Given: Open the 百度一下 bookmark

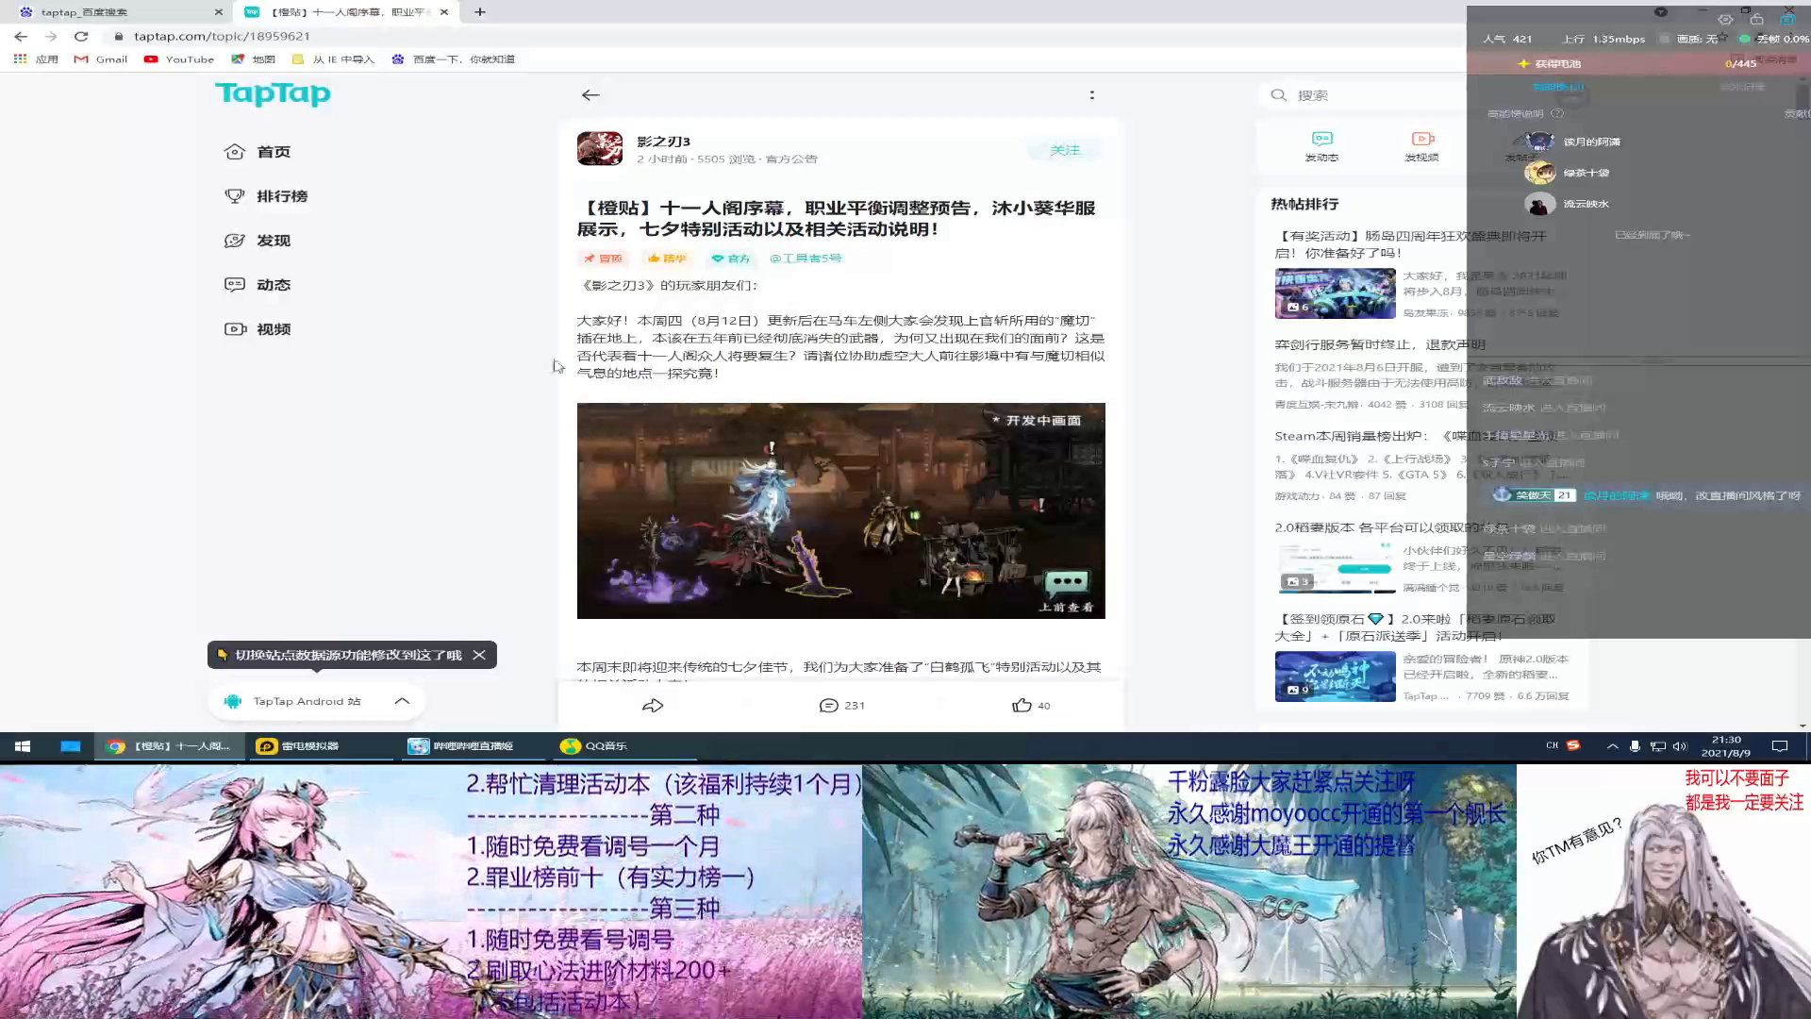Looking at the screenshot, I should tap(453, 58).
